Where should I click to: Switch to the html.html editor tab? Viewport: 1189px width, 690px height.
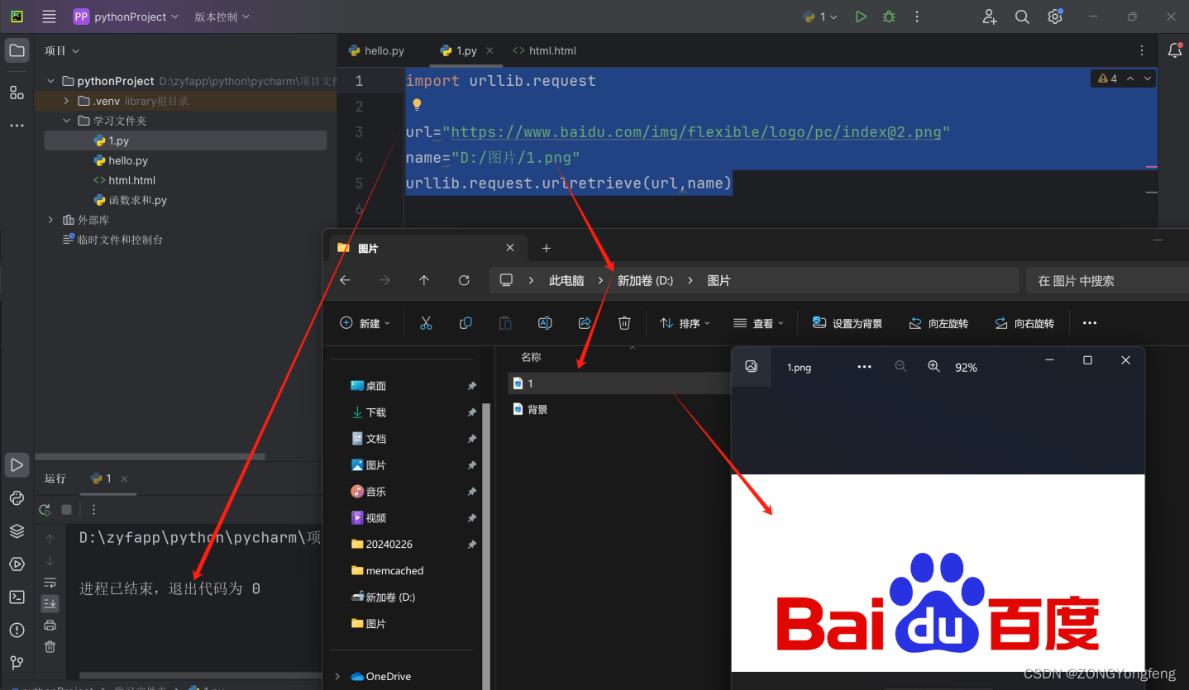click(x=545, y=50)
